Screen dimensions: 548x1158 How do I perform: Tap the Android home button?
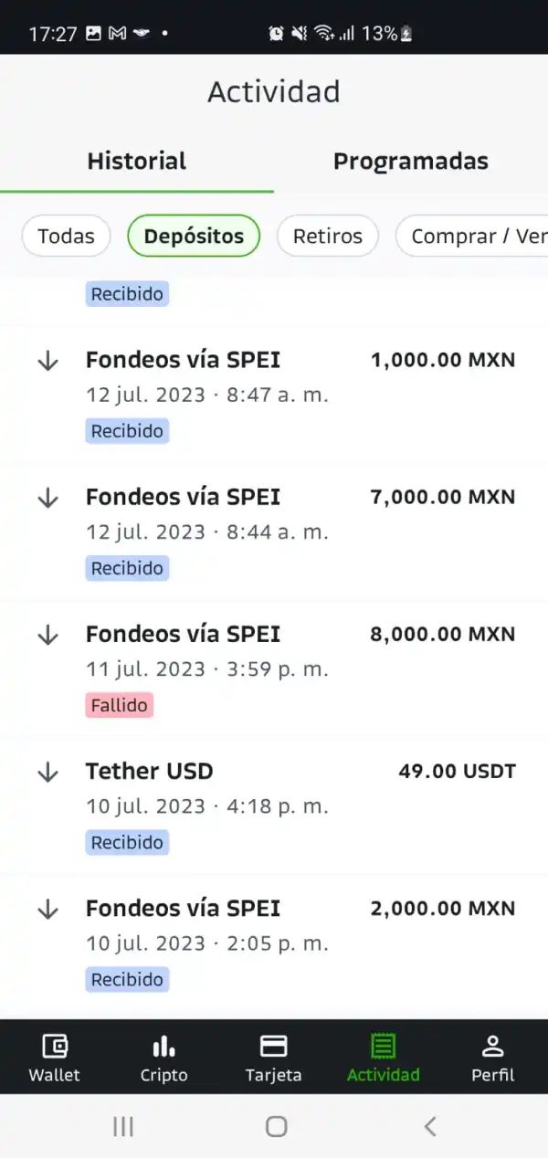[276, 1127]
